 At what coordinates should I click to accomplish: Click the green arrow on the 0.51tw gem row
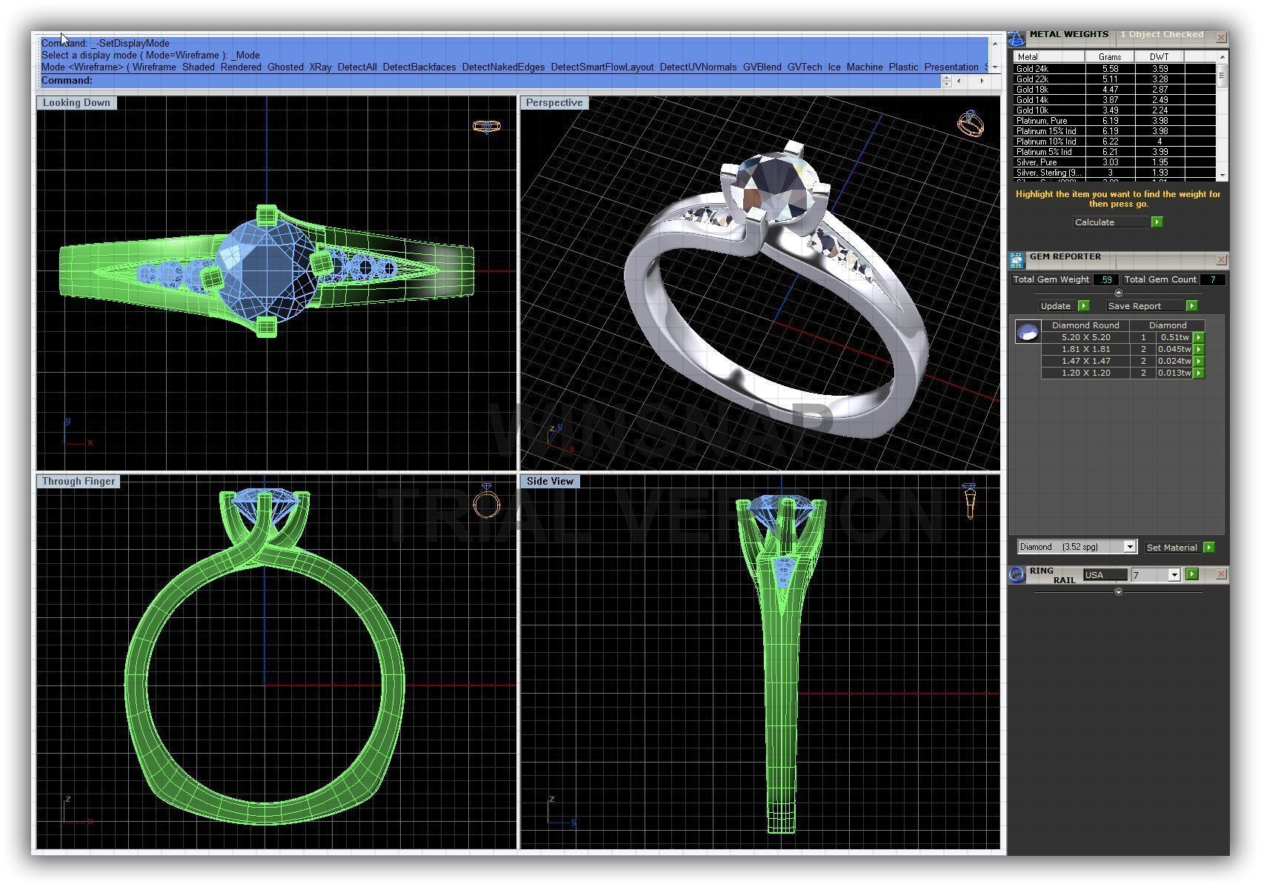1198,338
